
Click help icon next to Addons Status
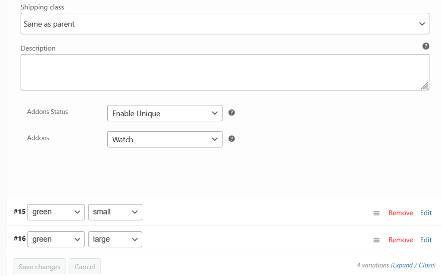coord(231,113)
